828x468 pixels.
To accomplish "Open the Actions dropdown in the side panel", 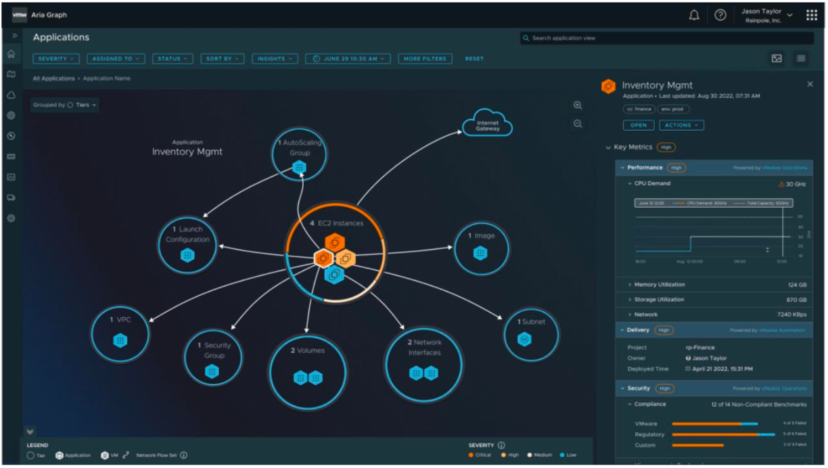I will [x=681, y=125].
